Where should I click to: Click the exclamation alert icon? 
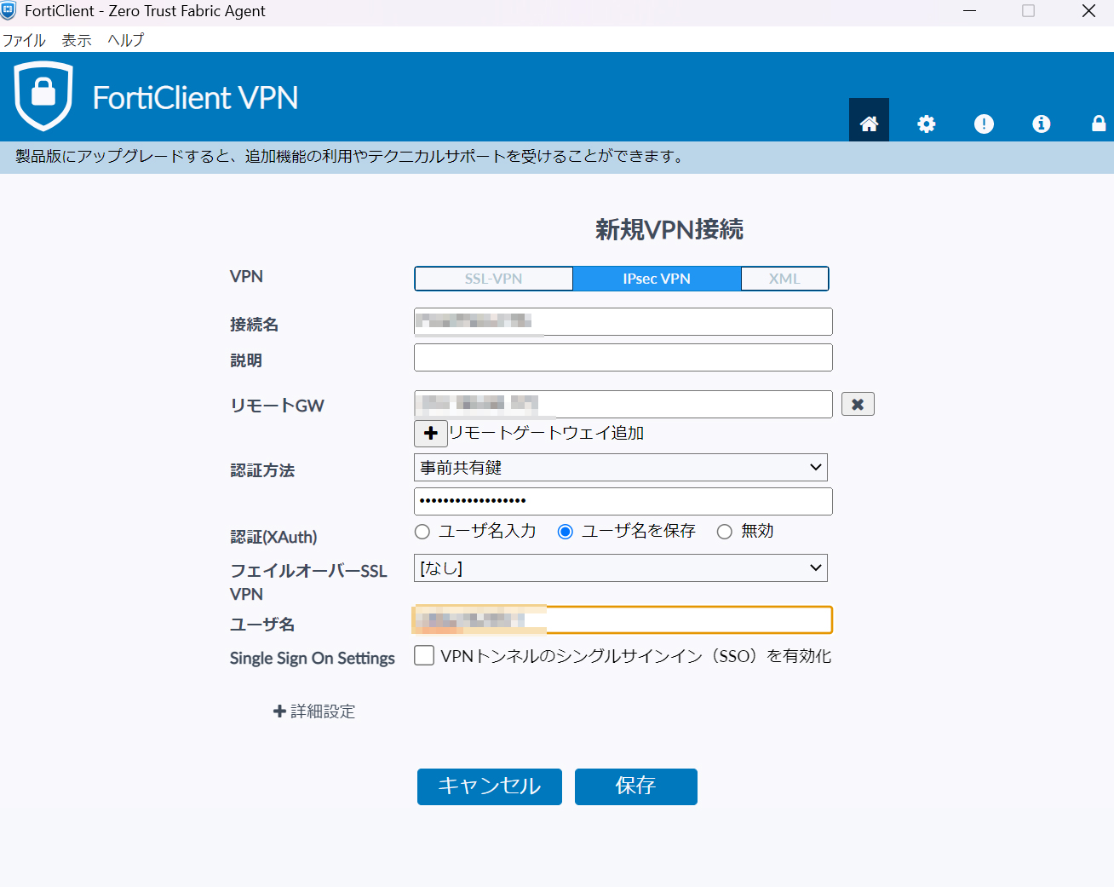tap(984, 124)
